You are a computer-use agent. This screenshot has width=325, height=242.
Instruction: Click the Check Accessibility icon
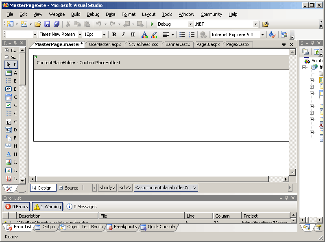273,35
